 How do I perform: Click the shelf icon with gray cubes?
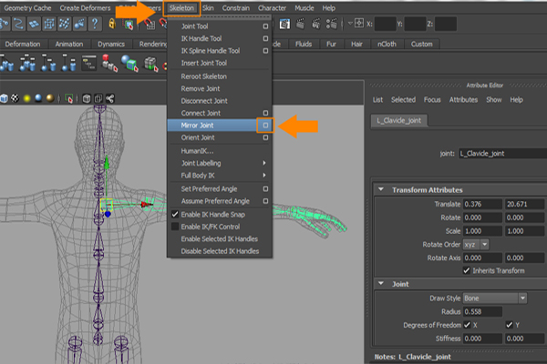[x=151, y=64]
